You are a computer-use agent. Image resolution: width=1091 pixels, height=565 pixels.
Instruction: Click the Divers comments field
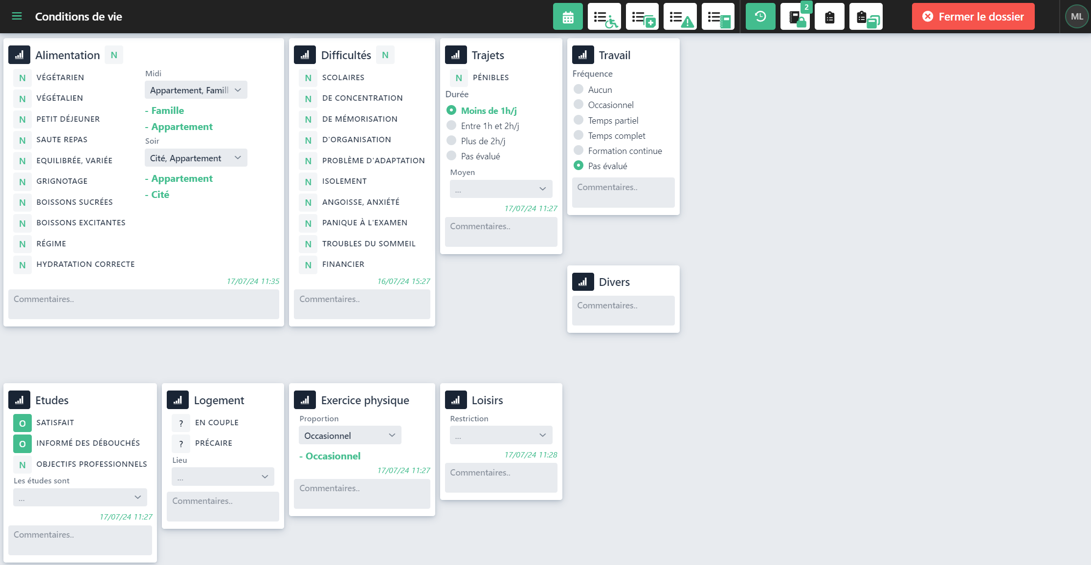coord(623,310)
